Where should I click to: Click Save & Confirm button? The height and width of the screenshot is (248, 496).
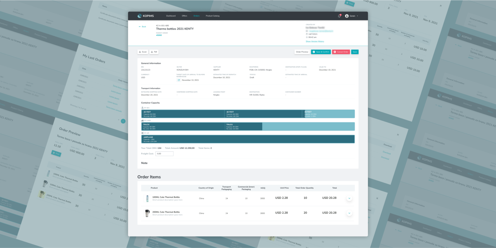click(321, 52)
